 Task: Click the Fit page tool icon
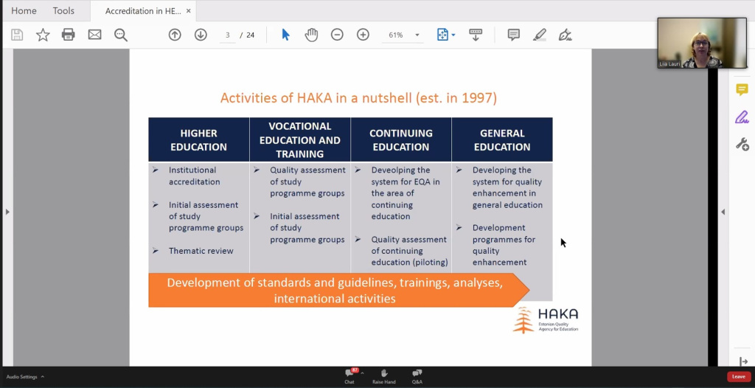pos(442,35)
